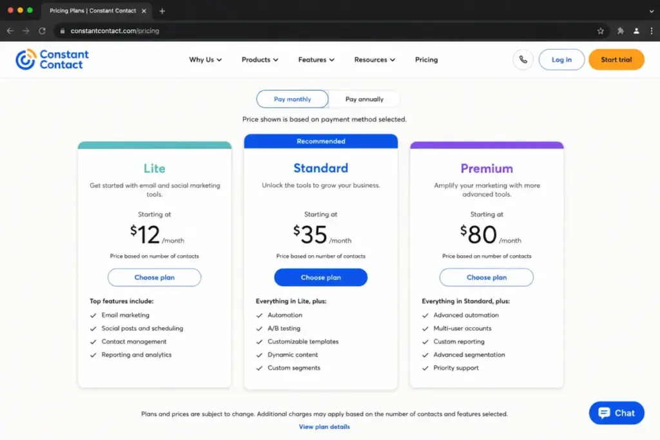Click the Constant Contact logo

click(52, 59)
